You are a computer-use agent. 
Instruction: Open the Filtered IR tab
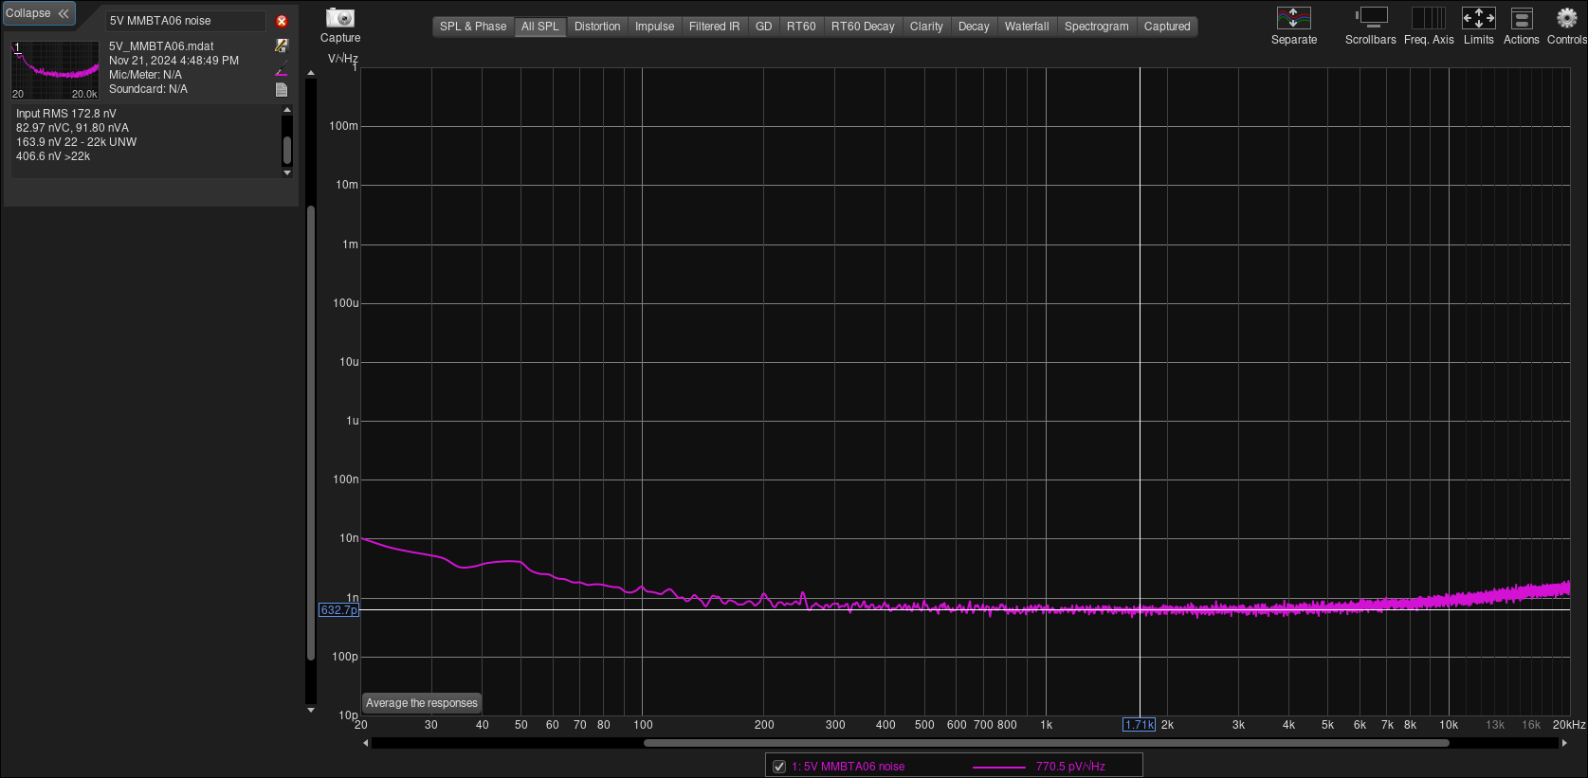(714, 27)
